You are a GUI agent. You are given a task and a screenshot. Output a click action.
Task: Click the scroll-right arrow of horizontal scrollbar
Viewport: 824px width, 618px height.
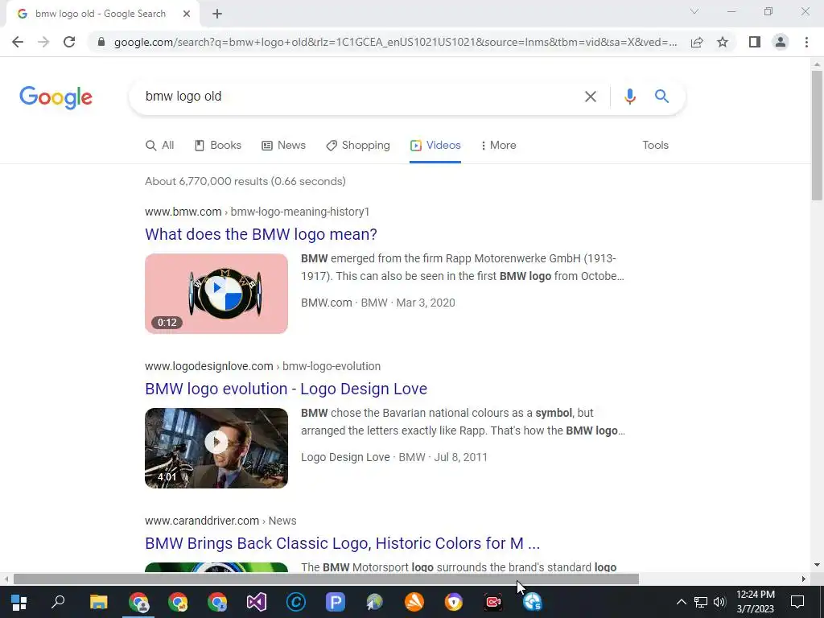[x=804, y=579]
